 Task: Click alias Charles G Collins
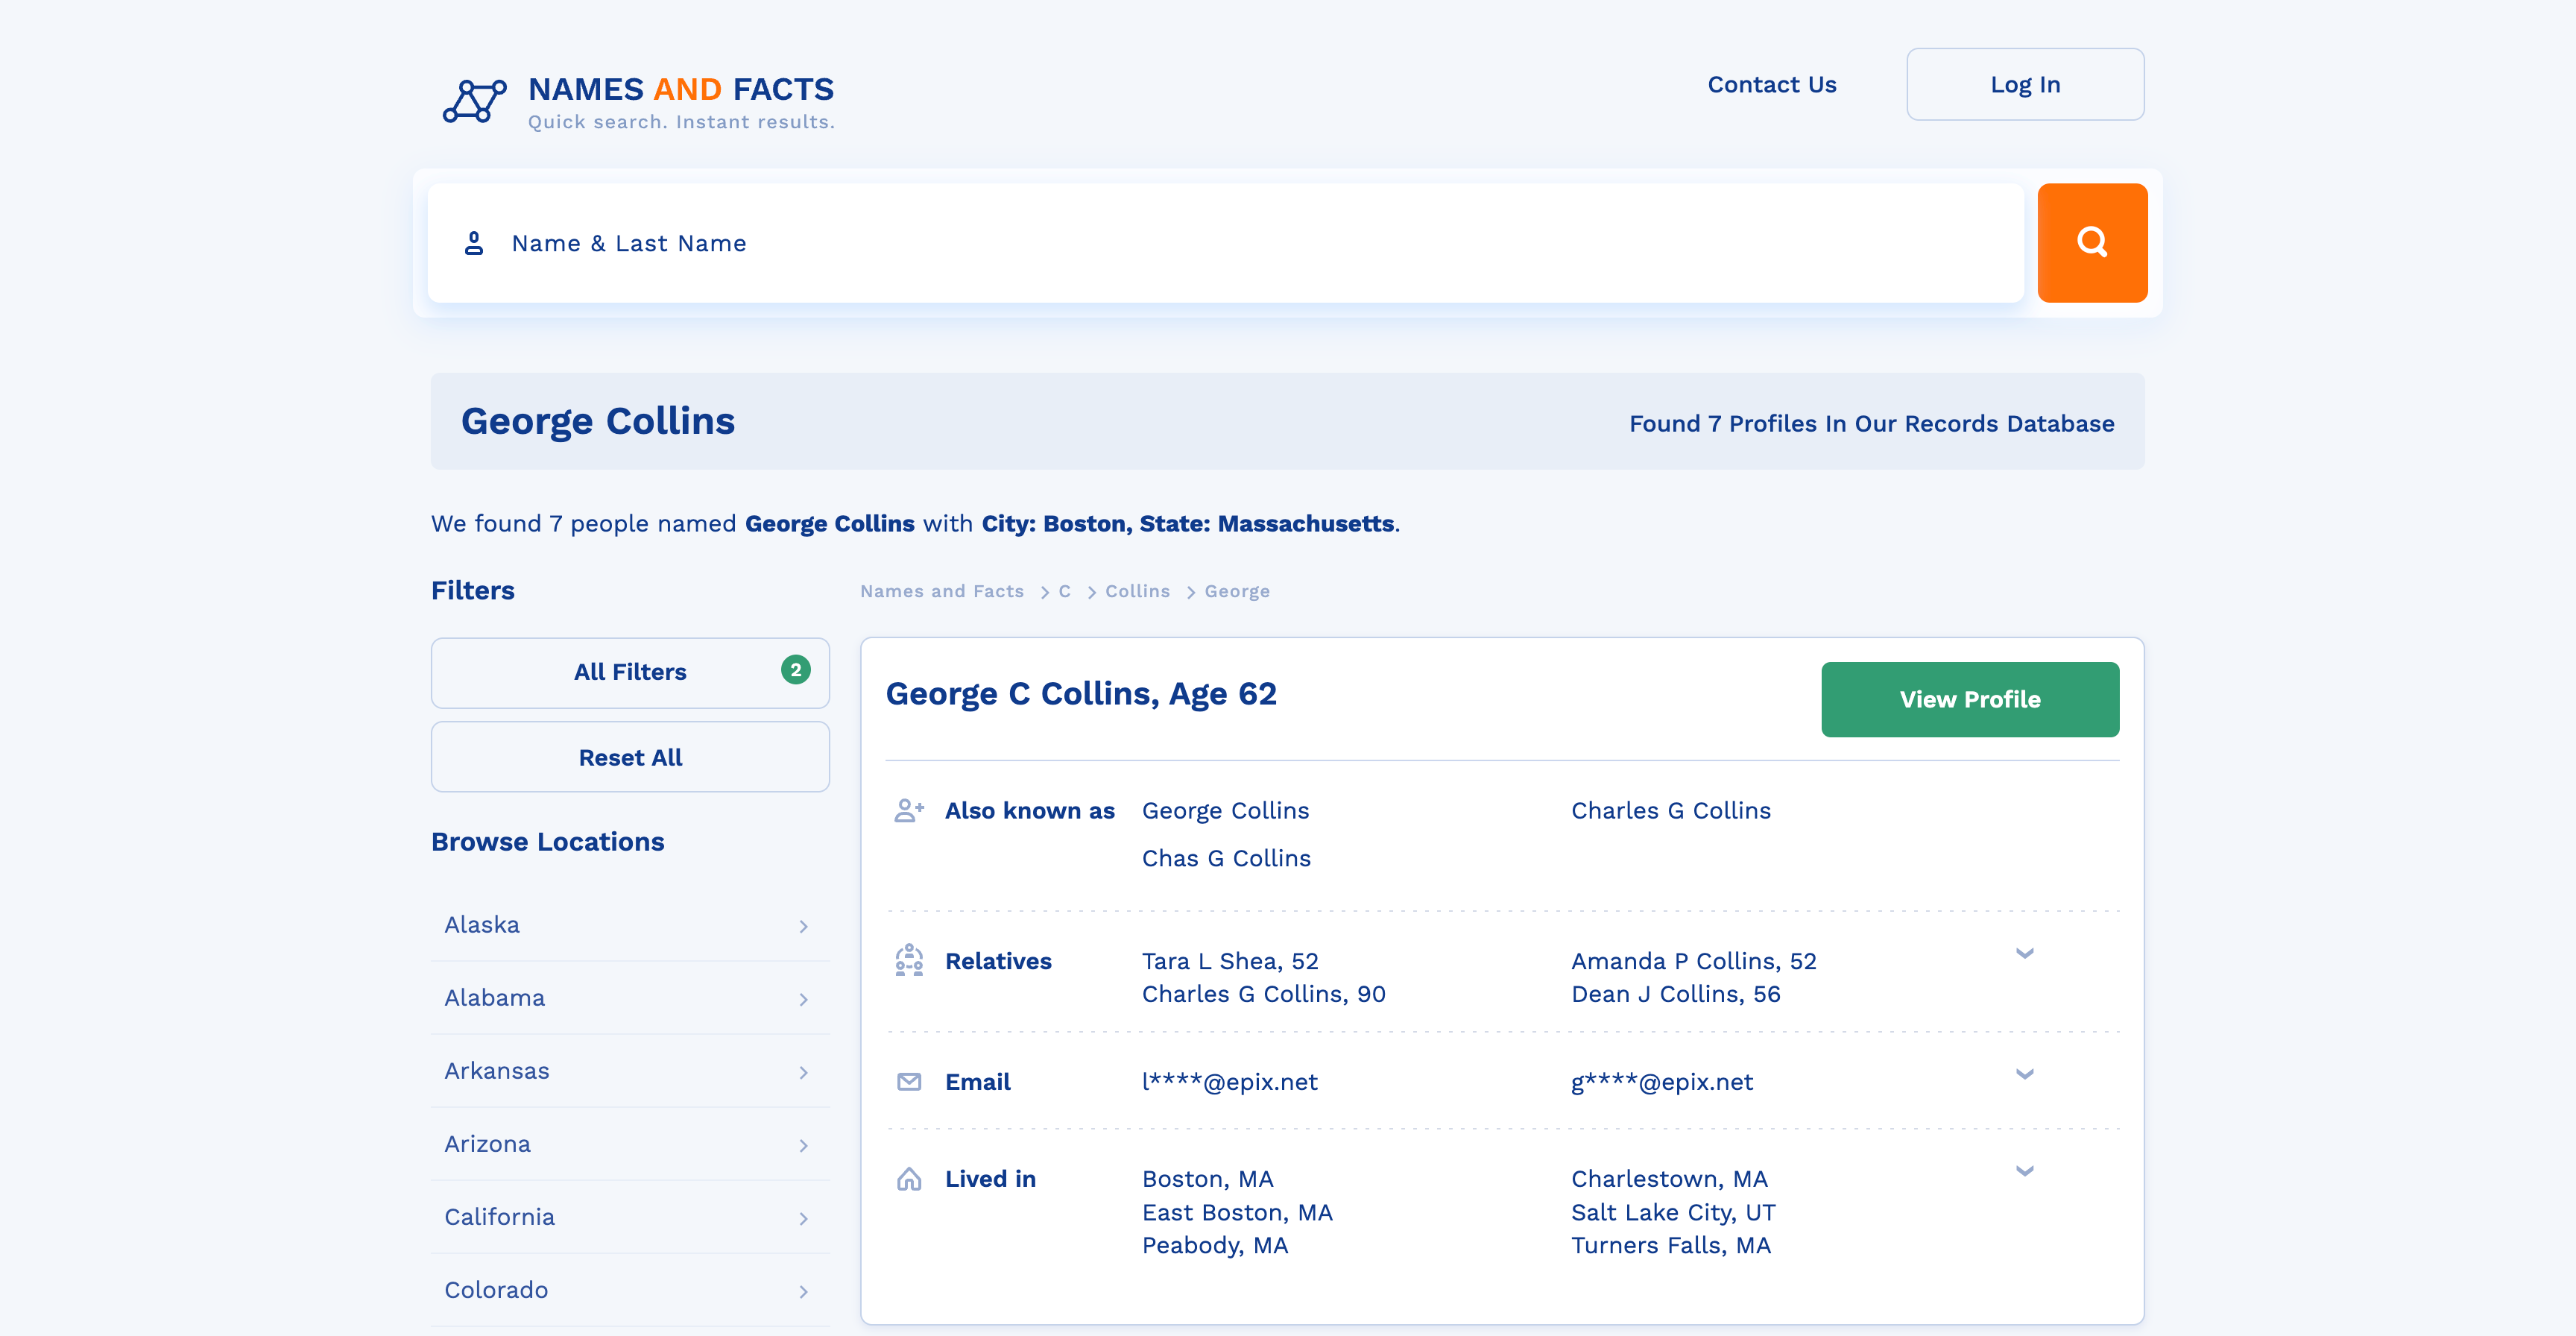pyautogui.click(x=1671, y=811)
